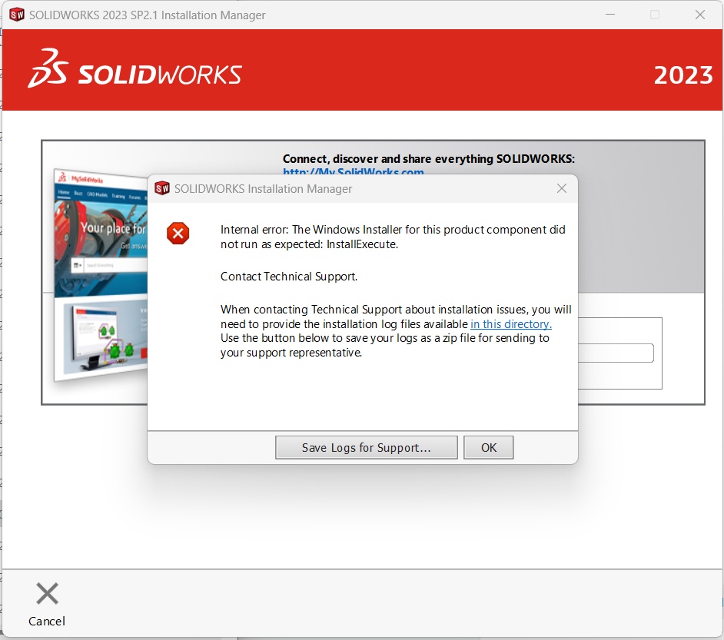
Task: Close the Installation Manager main window
Action: [700, 15]
